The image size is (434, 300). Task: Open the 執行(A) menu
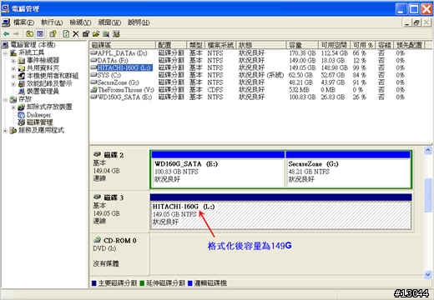(x=52, y=22)
